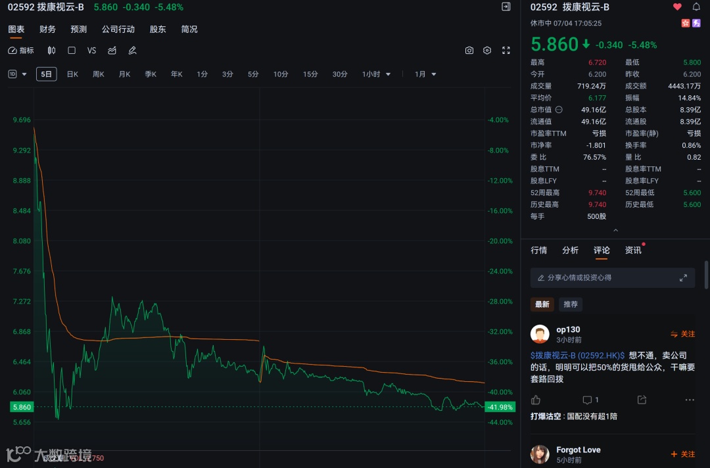The image size is (710, 468).
Task: Select the 3分 timeframe
Action: 227,74
